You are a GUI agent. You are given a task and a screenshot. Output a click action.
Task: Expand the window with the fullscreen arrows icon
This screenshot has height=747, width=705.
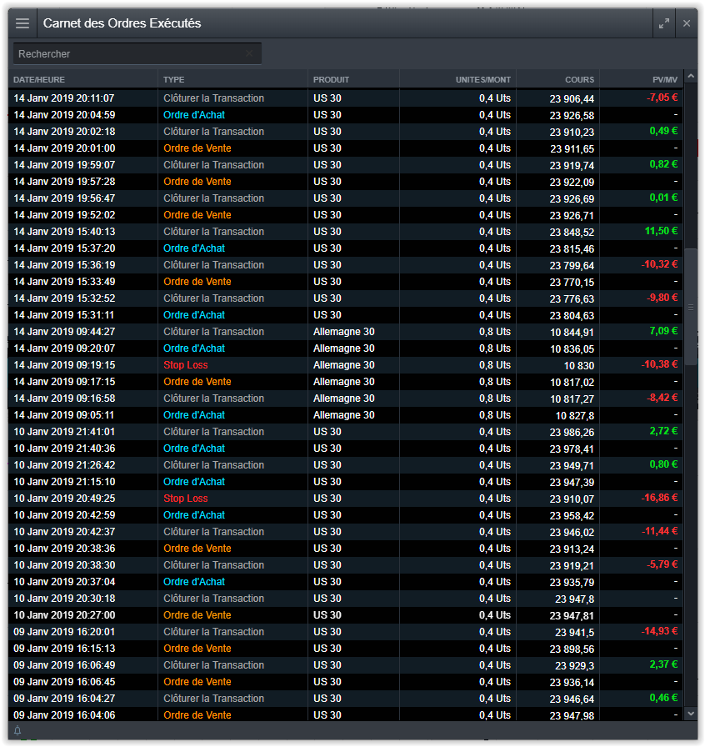click(664, 23)
